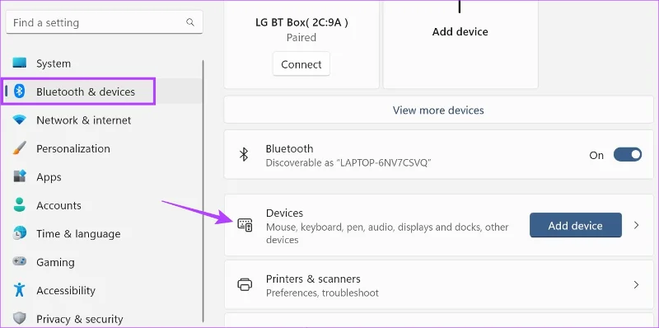
Task: Click the Devices keyboard icon
Action: [245, 225]
